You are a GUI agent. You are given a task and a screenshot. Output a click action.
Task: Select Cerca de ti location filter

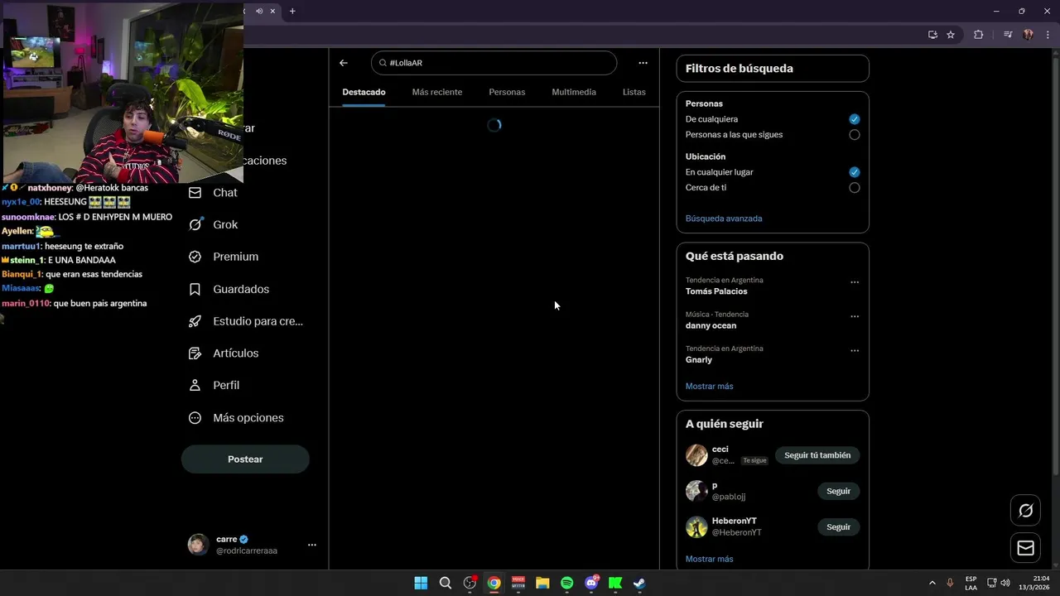click(855, 188)
